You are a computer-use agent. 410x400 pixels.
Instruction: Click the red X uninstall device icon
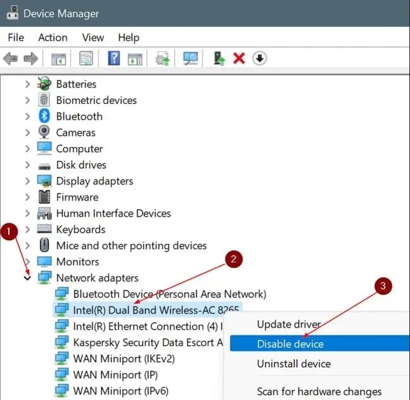tap(239, 58)
